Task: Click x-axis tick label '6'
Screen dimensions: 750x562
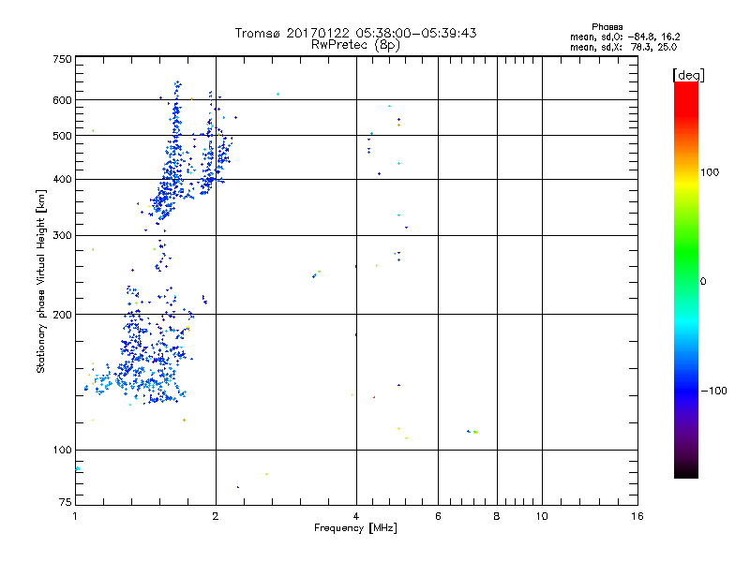Action: (x=438, y=516)
